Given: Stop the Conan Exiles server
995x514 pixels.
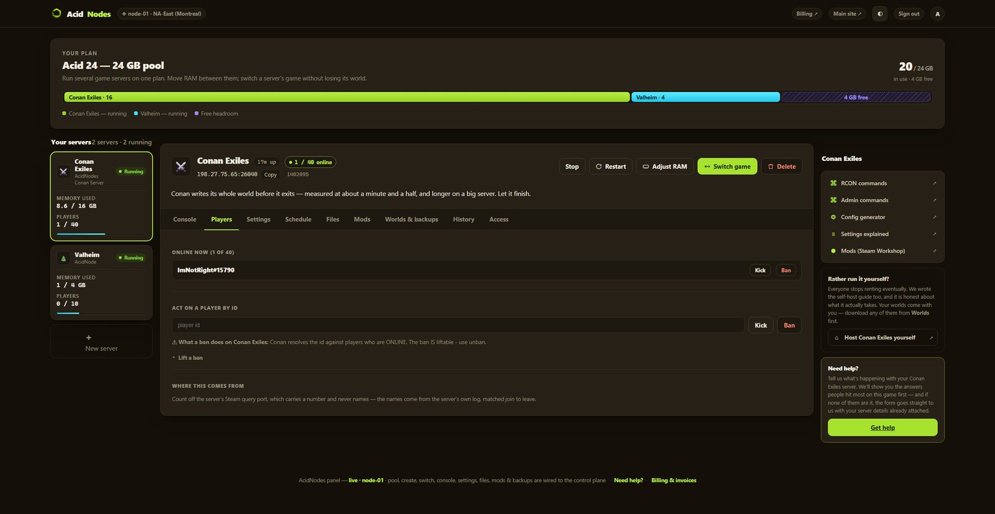Looking at the screenshot, I should click(x=572, y=167).
